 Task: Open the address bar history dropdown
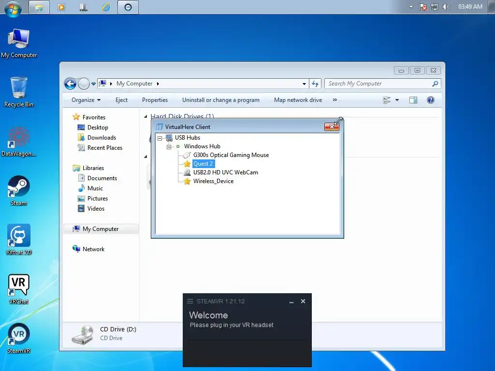pos(304,84)
